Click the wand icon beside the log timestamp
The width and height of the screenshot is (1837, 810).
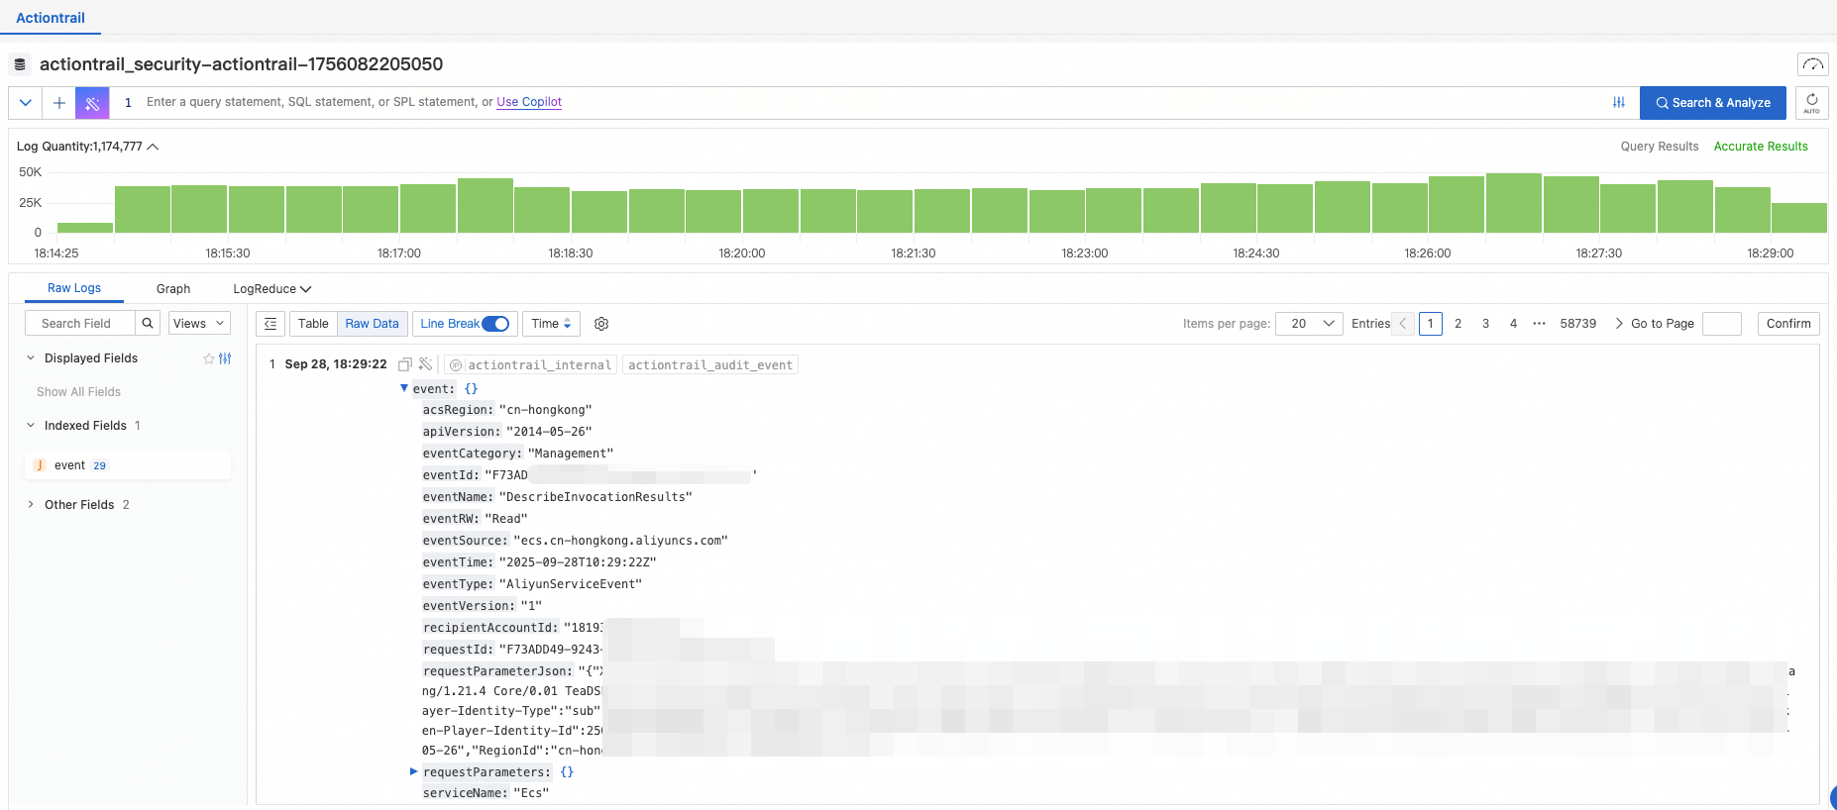click(x=426, y=364)
